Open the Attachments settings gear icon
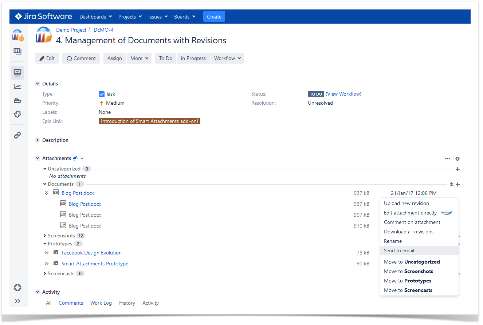The width and height of the screenshot is (483, 325). (x=458, y=159)
